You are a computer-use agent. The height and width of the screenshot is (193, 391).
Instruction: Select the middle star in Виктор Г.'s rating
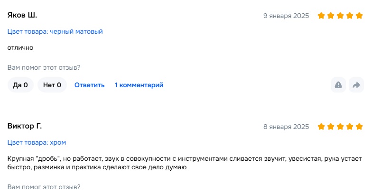tap(340, 127)
